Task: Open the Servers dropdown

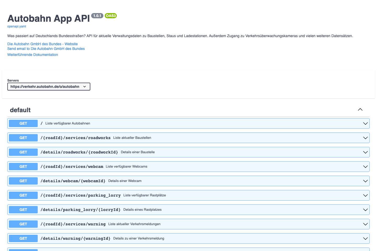Action: [49, 86]
